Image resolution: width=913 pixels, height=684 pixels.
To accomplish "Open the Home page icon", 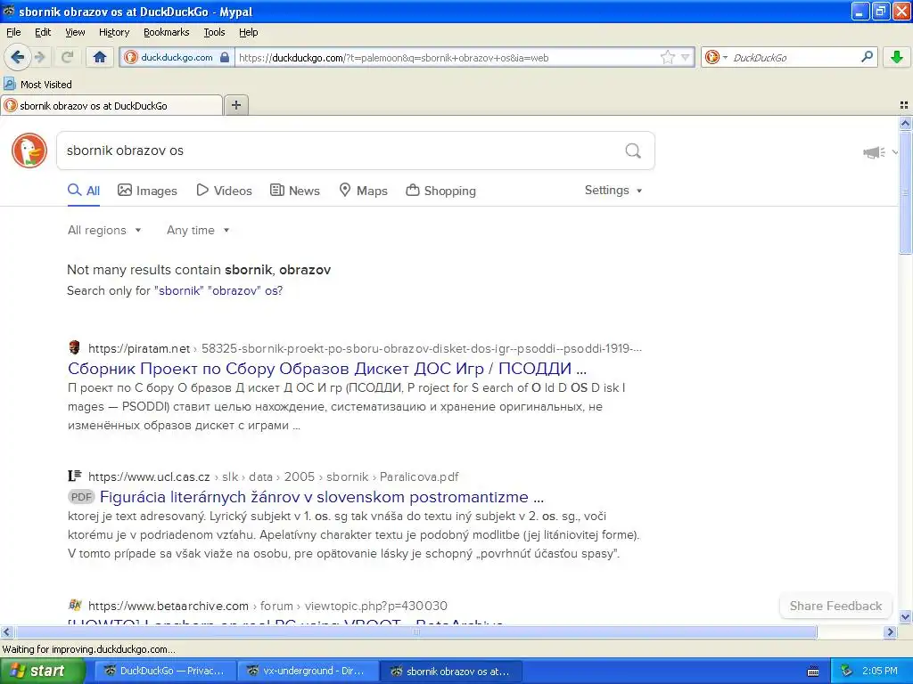I will coord(100,57).
